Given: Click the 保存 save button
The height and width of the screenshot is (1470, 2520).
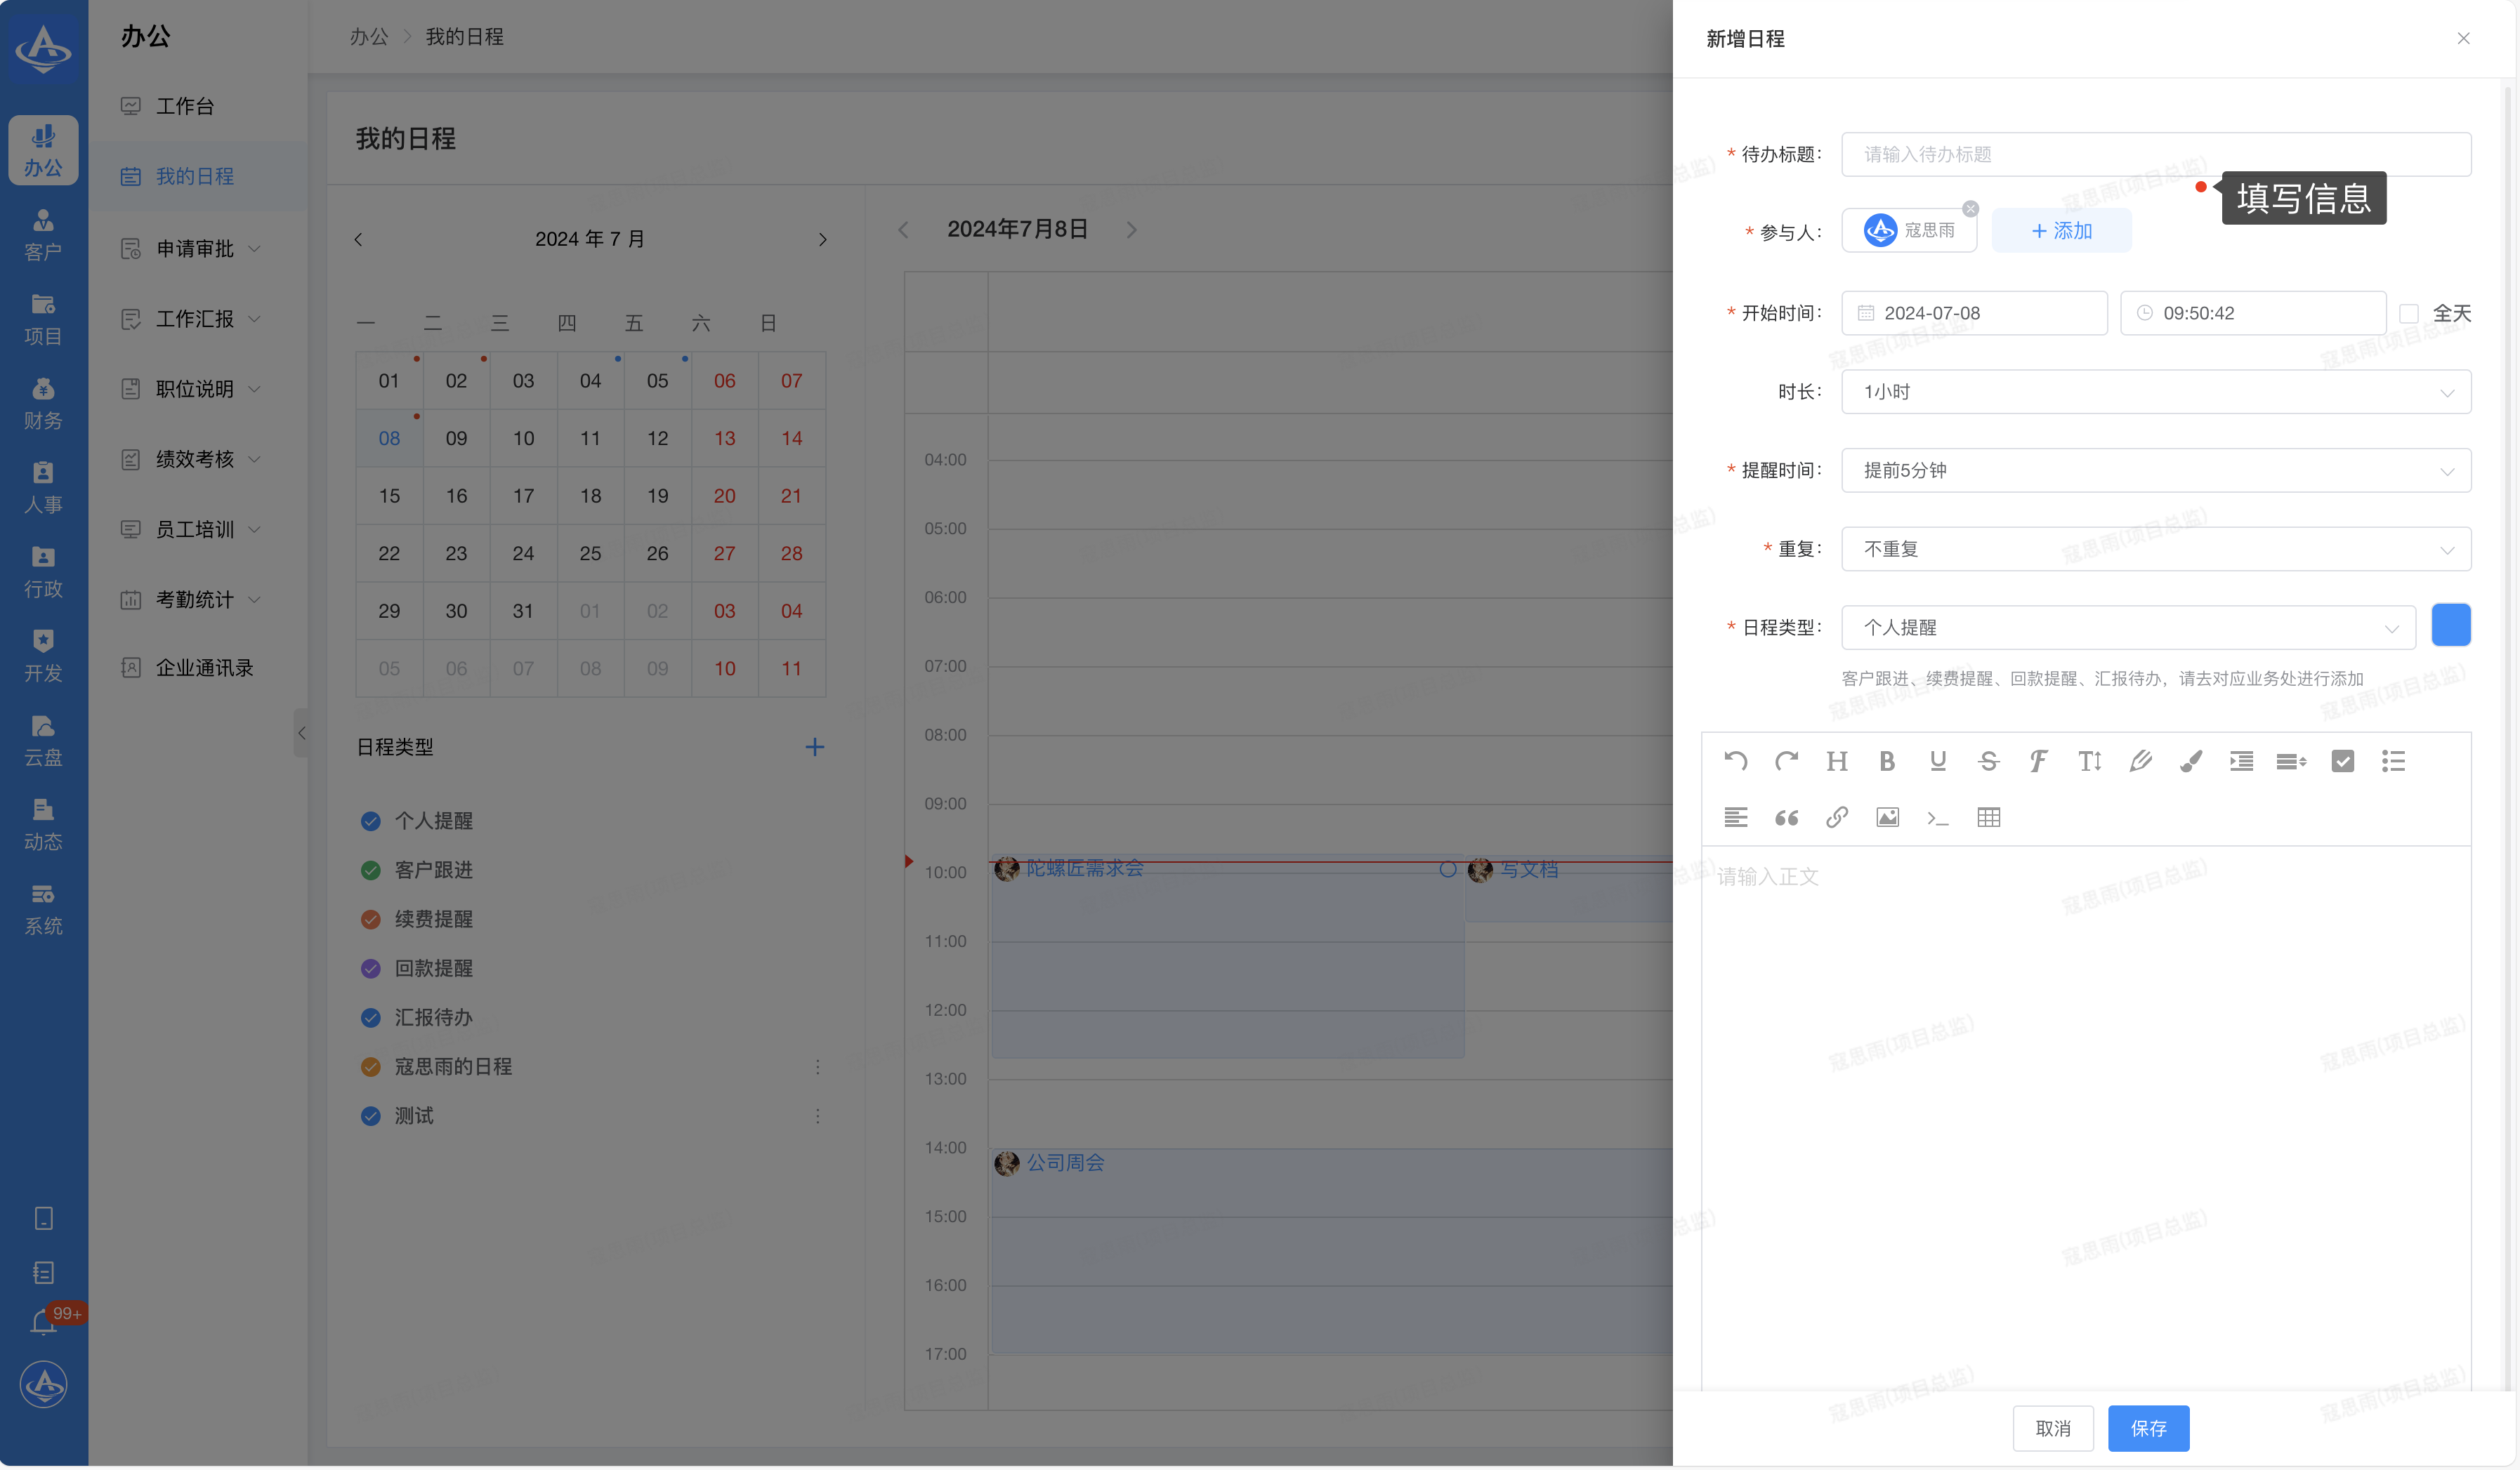Looking at the screenshot, I should click(x=2148, y=1429).
